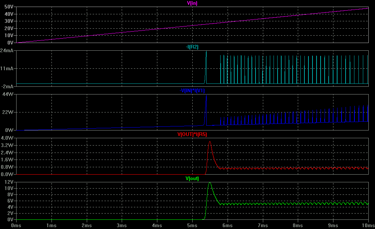Click the 10V tick in the V(out) pane

[9, 188]
